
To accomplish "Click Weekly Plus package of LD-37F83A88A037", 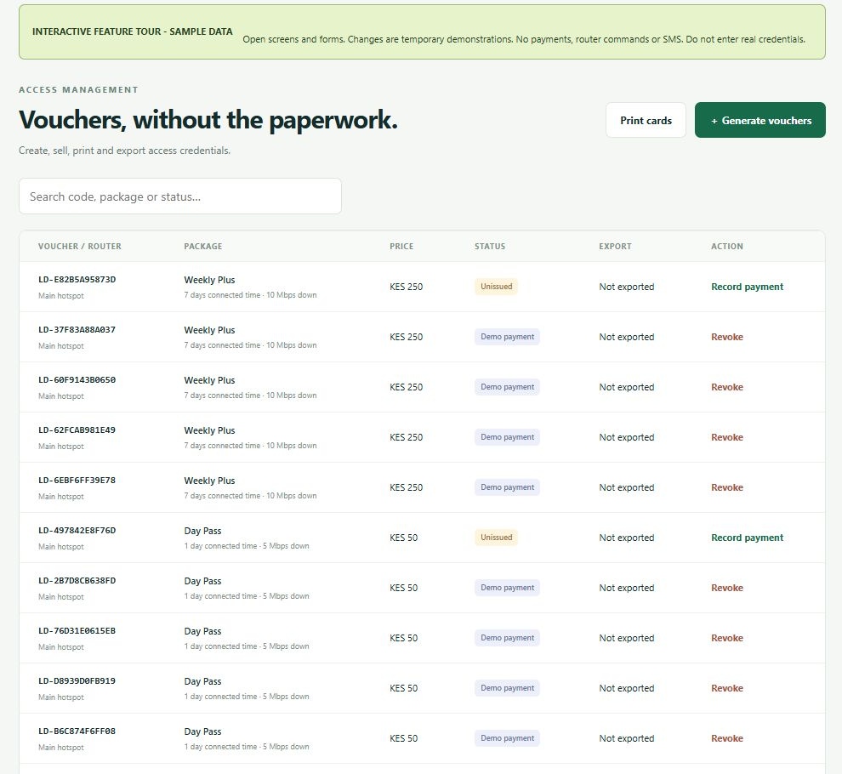I will pyautogui.click(x=209, y=330).
